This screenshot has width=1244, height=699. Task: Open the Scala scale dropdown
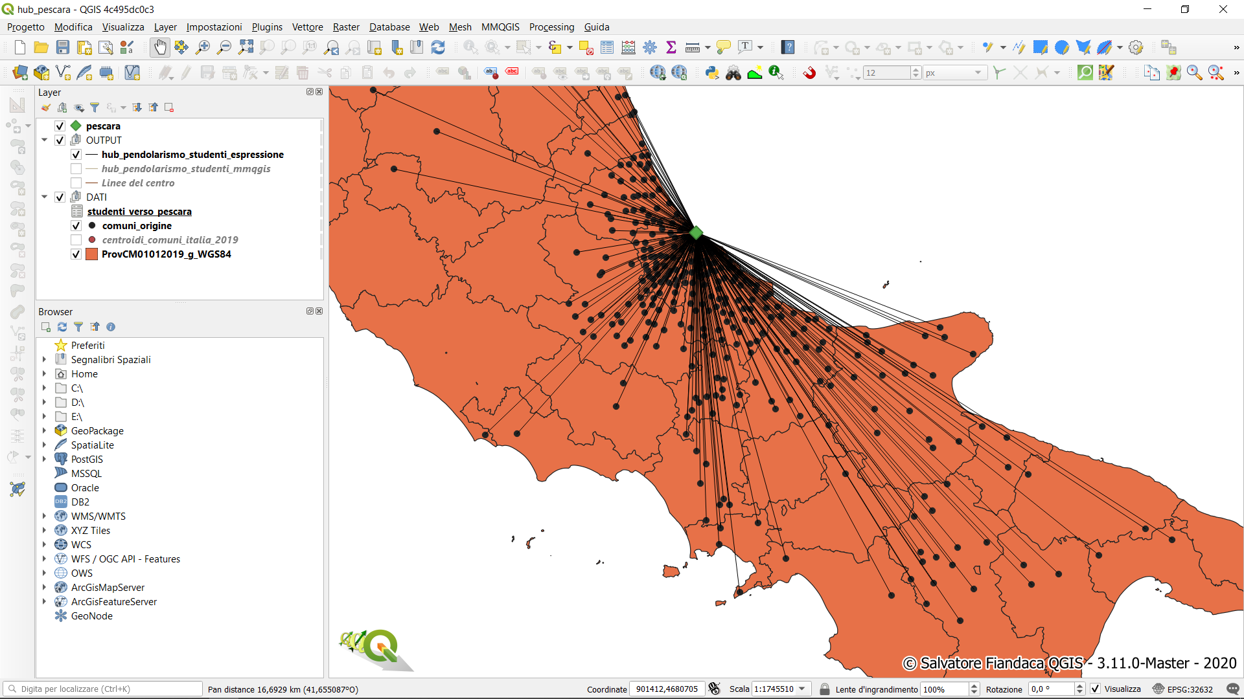(x=802, y=689)
